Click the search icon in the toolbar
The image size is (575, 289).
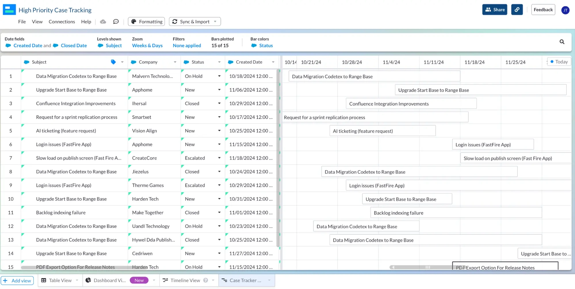point(562,42)
